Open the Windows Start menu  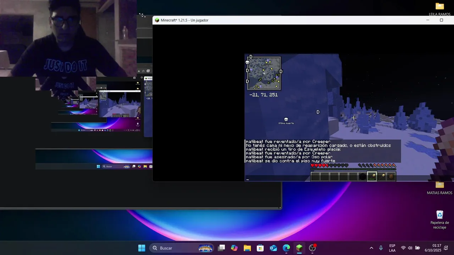click(x=142, y=248)
